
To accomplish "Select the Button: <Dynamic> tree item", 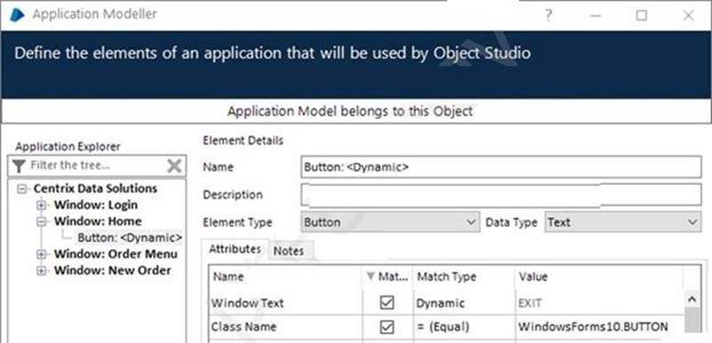I will [x=130, y=238].
